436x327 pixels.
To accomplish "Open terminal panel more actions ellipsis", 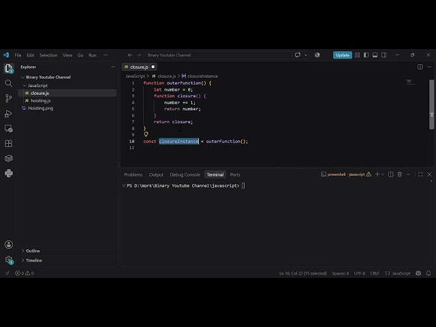I will (x=409, y=174).
